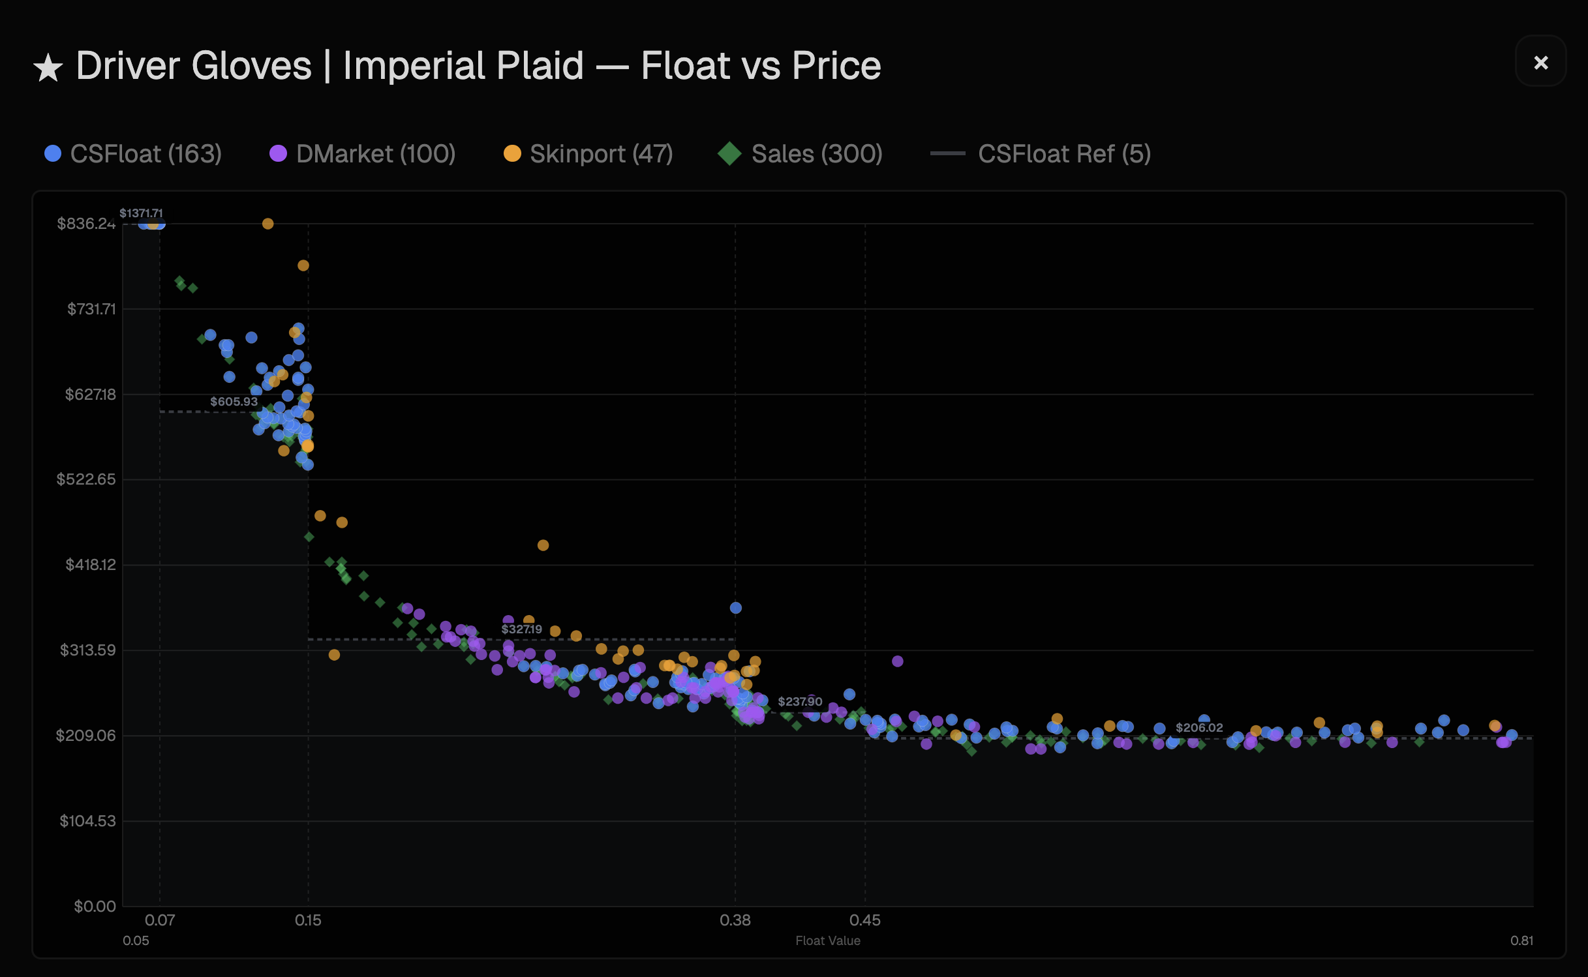Click the purple DMarket legend marker
1588x977 pixels.
click(x=277, y=154)
